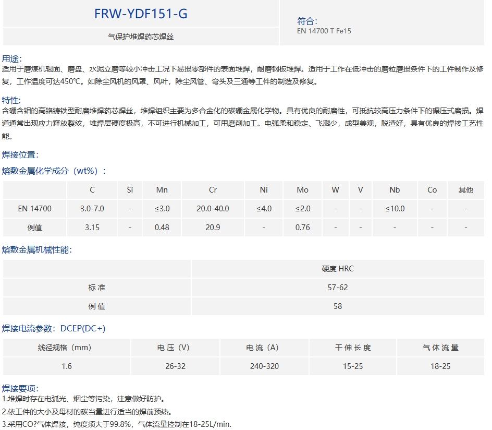Click the 20.0-40.0 chromium range cell
Screen dimensions: 492x430
coord(213,209)
